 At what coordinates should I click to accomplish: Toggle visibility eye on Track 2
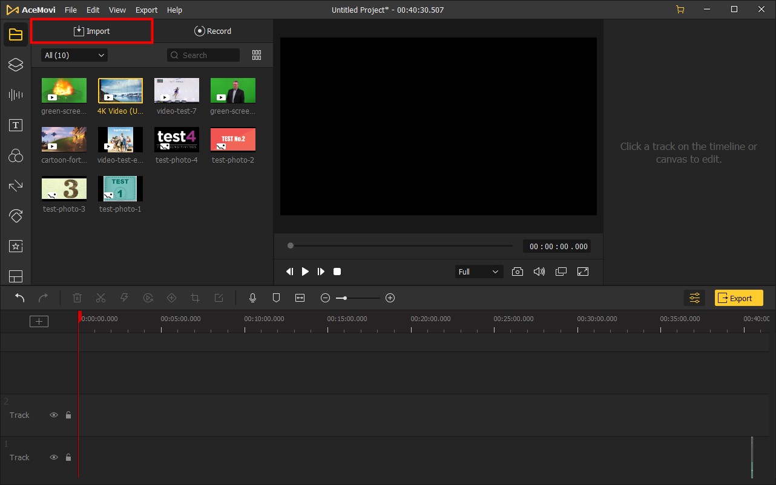pos(54,415)
